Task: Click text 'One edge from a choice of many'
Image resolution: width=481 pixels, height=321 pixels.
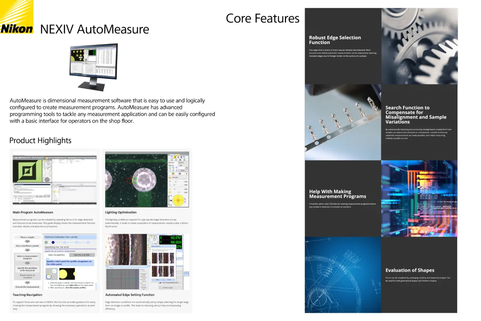Action: (x=343, y=53)
